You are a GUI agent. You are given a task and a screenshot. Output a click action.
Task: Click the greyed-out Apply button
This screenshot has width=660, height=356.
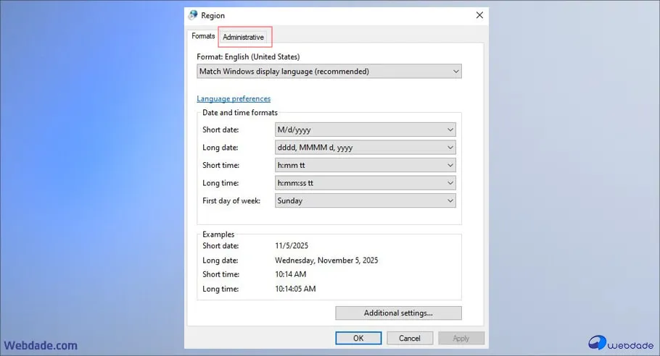tap(461, 338)
